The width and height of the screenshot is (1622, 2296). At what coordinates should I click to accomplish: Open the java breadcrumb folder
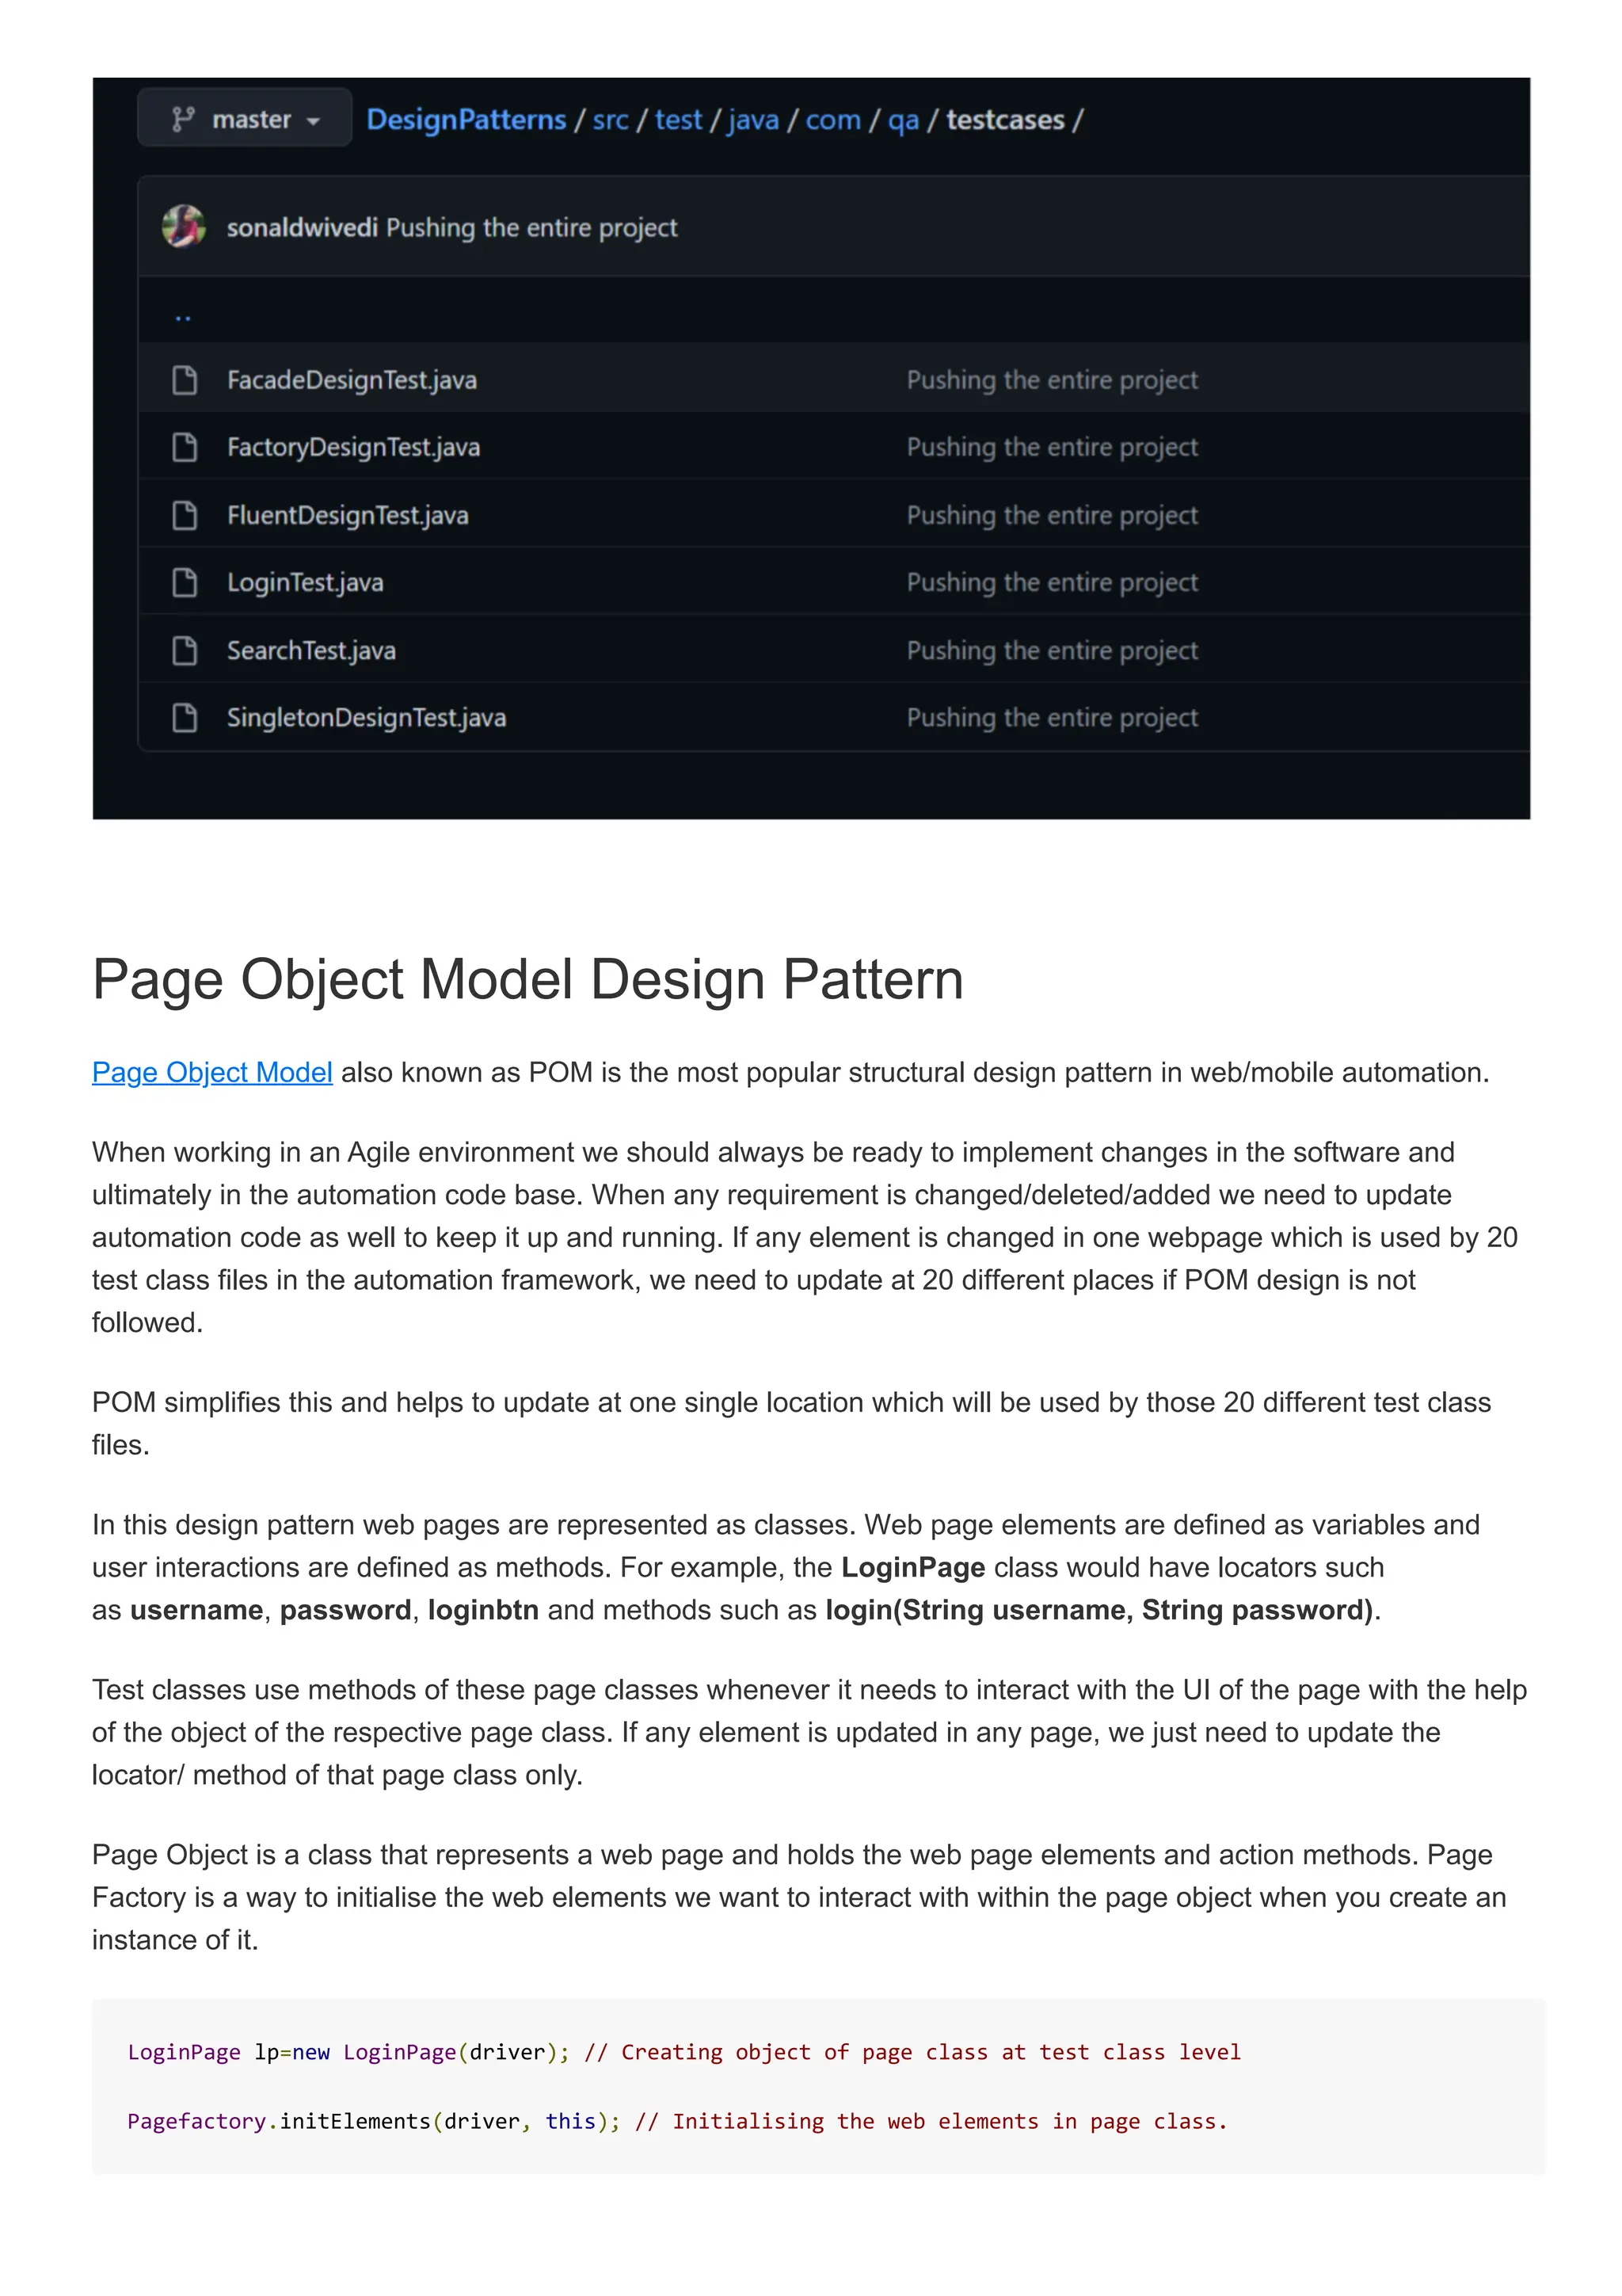[x=753, y=120]
